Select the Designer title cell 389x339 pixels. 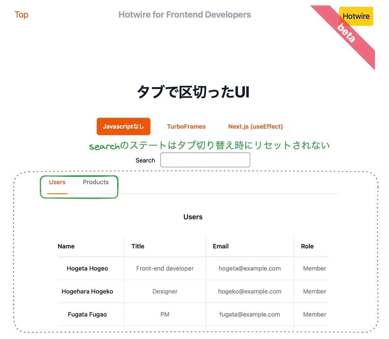pos(165,291)
